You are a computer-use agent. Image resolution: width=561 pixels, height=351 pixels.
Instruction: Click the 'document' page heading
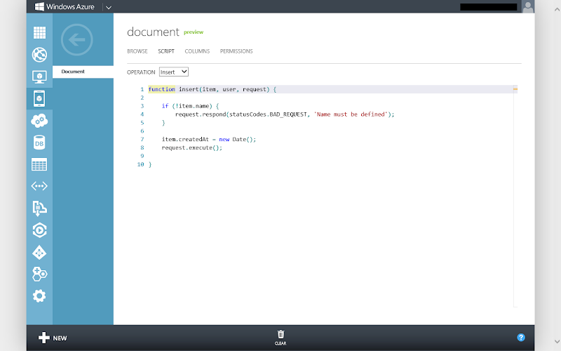[x=153, y=32]
